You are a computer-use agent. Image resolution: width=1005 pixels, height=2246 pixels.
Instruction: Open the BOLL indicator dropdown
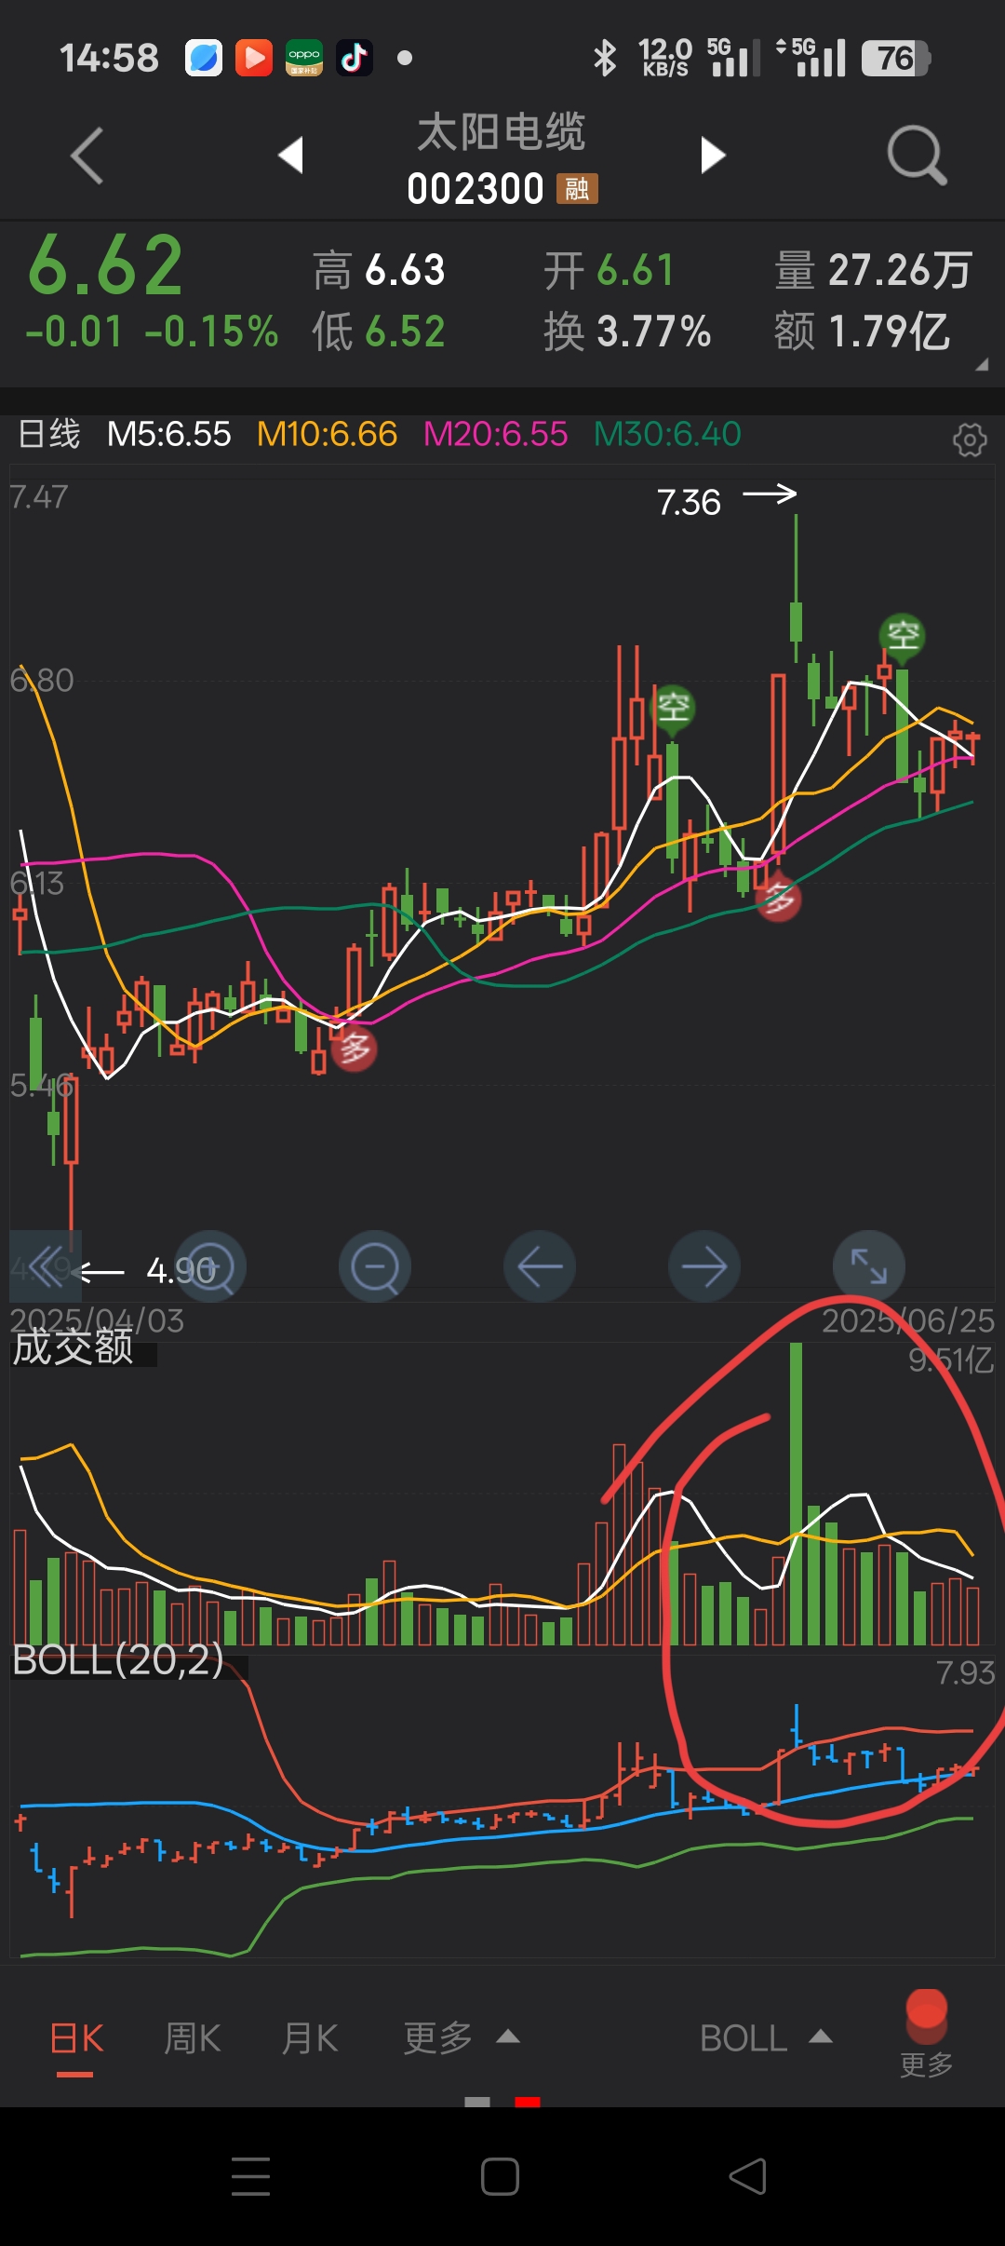[766, 2039]
